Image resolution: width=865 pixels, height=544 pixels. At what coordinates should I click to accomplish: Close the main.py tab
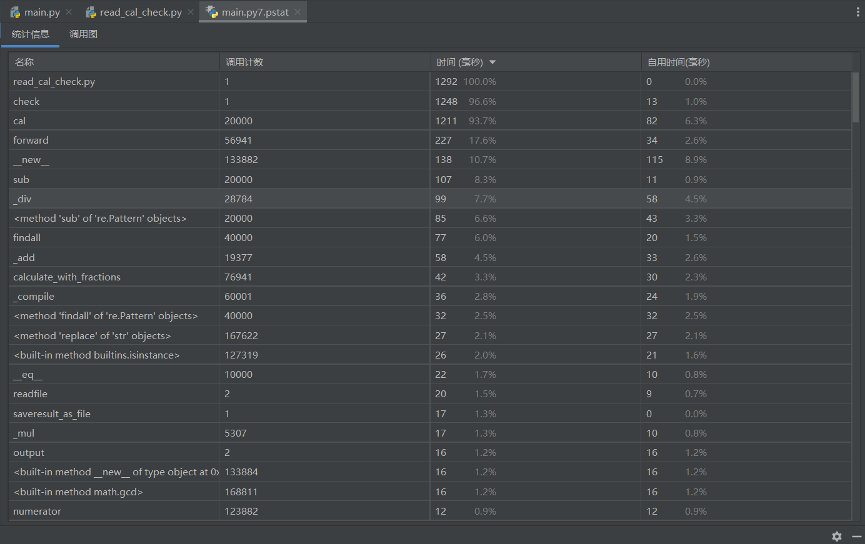(69, 12)
